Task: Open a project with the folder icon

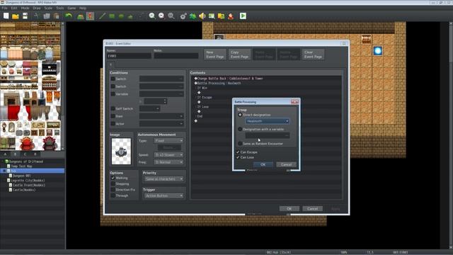Action: (x=16, y=16)
